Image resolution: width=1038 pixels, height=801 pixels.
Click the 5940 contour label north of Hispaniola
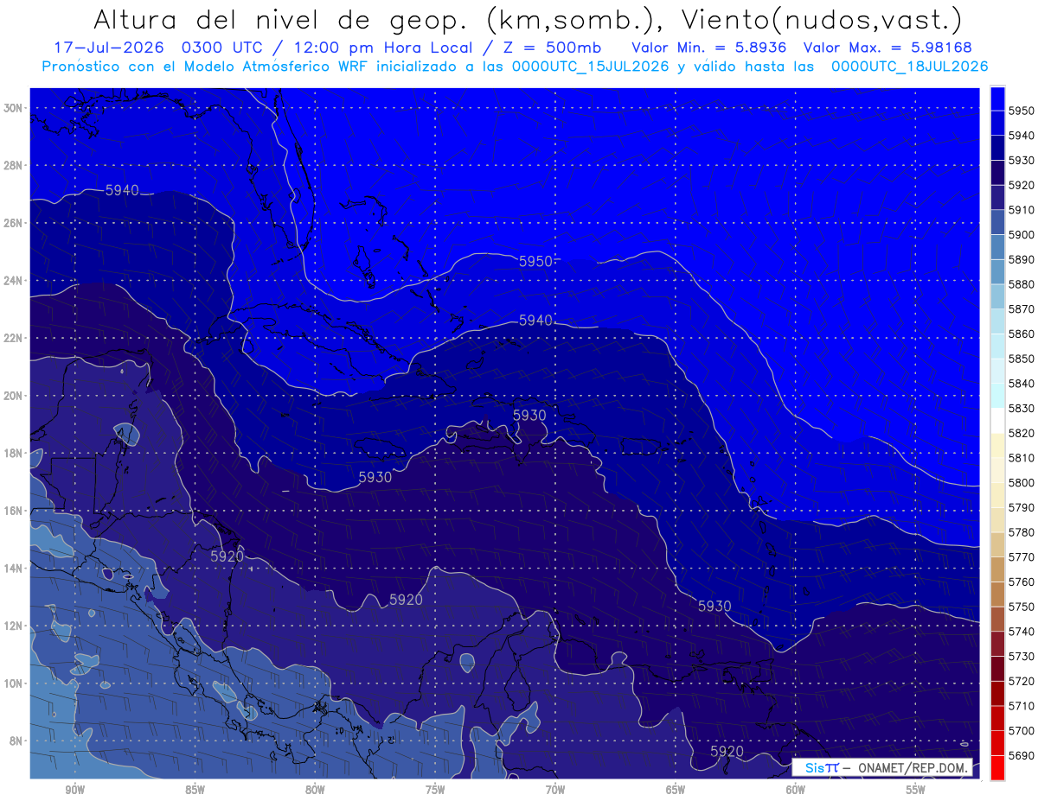tap(535, 320)
